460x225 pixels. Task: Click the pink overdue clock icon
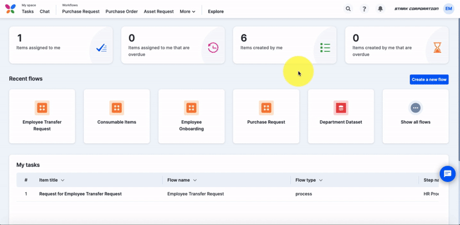[x=213, y=48]
